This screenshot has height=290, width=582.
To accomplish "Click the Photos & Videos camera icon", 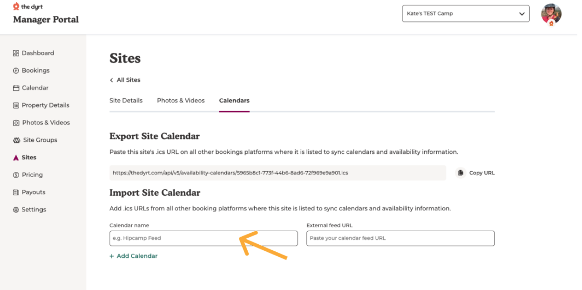I will 16,123.
